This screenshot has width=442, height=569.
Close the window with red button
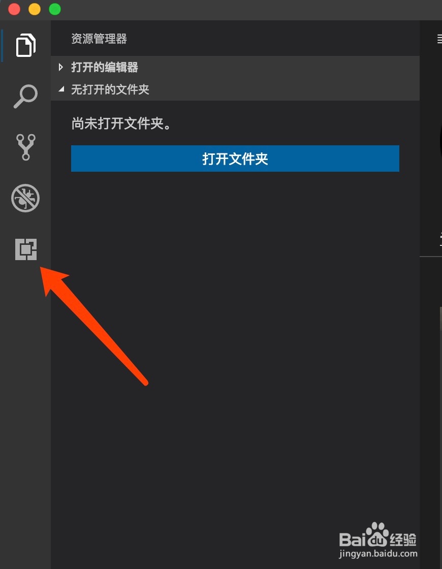[14, 9]
